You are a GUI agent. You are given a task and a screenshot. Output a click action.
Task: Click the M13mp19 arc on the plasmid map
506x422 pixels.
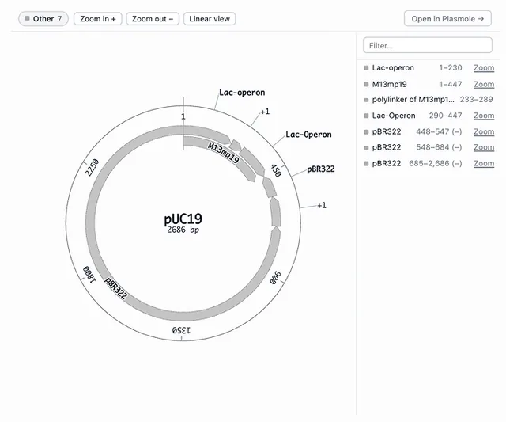coord(224,153)
